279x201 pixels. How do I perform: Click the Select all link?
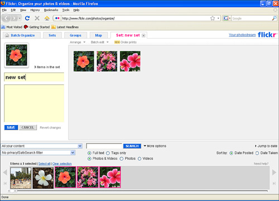44,164
